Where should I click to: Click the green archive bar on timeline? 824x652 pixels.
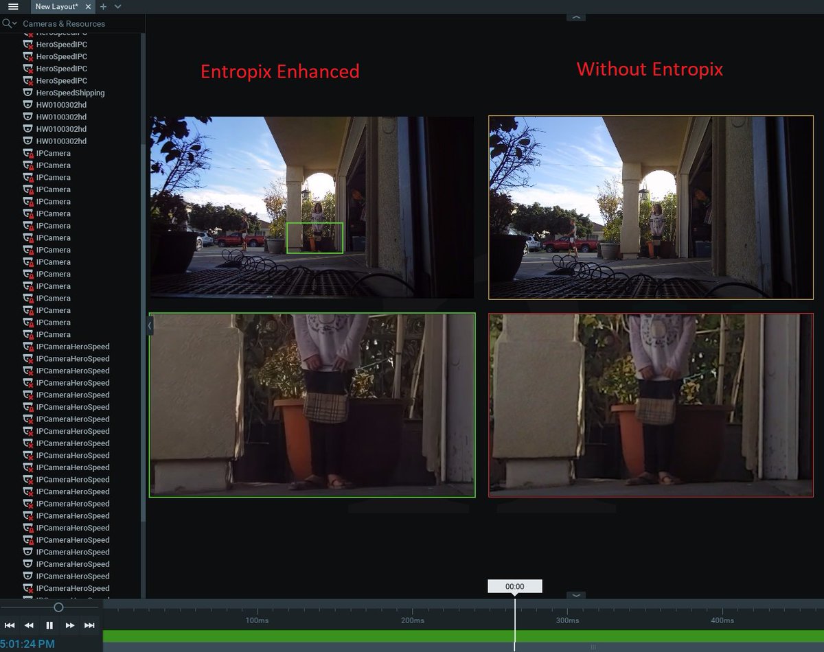point(463,636)
